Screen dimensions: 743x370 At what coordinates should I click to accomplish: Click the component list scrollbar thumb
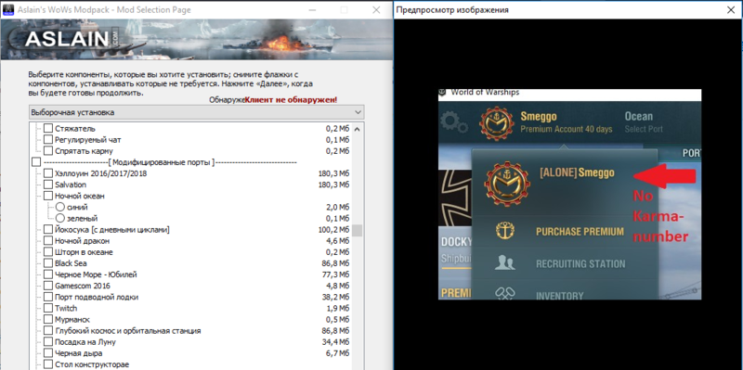pos(357,230)
